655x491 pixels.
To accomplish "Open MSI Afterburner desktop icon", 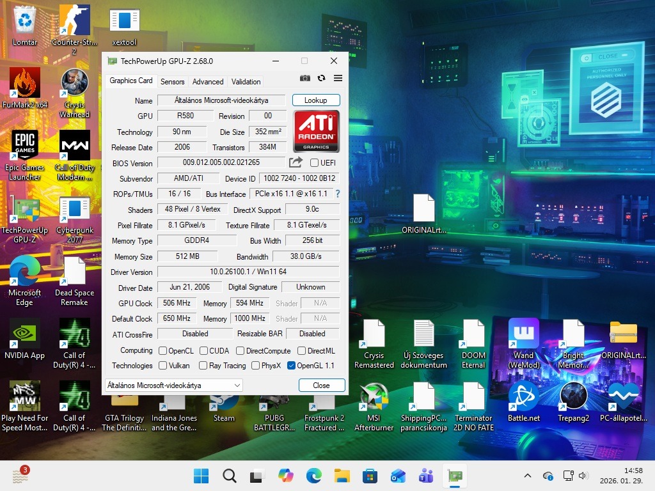I will click(374, 406).
